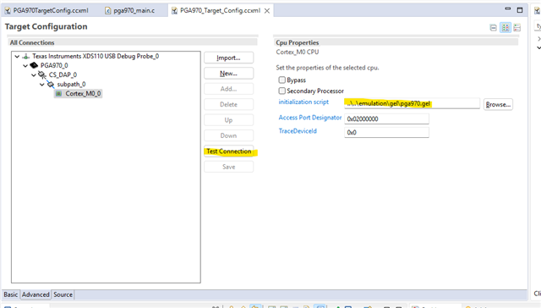Click the Cortex_M0 CPU label
The image size is (541, 308).
(x=297, y=52)
